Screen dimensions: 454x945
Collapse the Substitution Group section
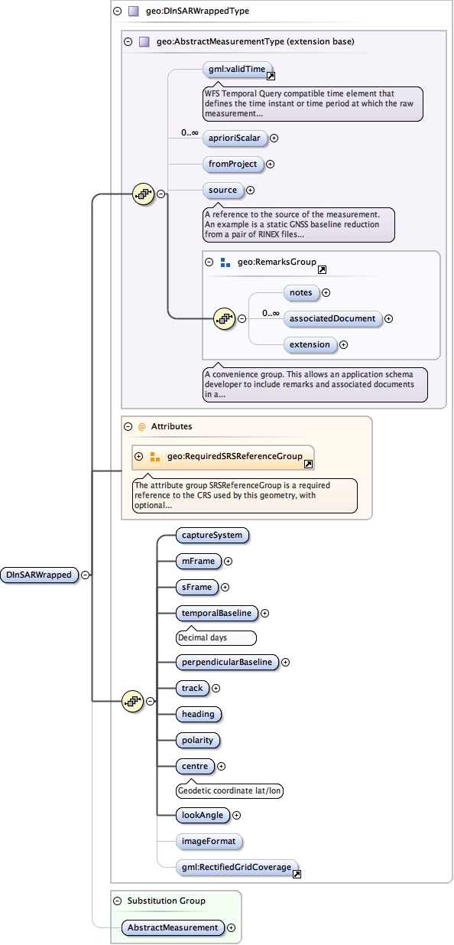coord(116,900)
